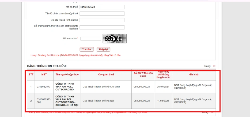250x117 pixels.
Task: Go to next page using >> above table
Action: tap(214, 66)
